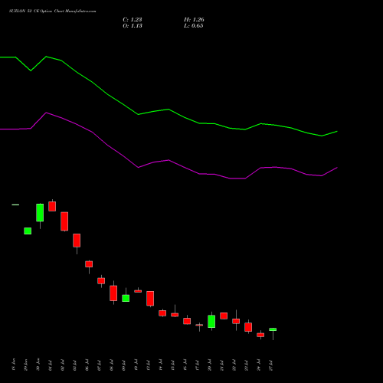The width and height of the screenshot is (383, 383).
Task: Click the 27 Jul date axis label
Action: [271, 365]
